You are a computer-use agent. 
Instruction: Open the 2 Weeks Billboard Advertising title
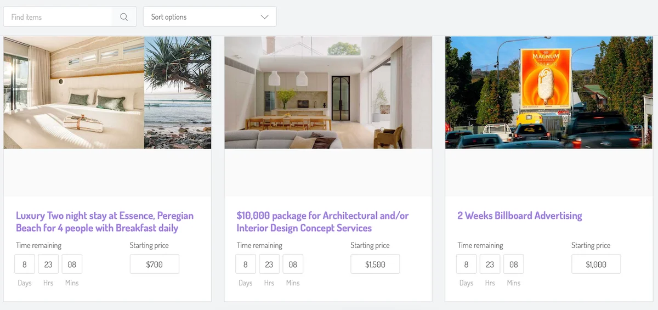(x=519, y=216)
